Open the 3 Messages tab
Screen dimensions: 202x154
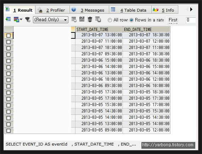point(89,10)
